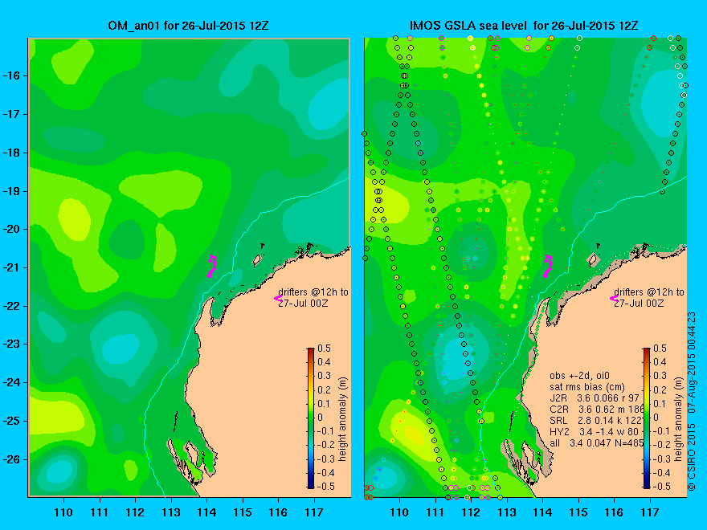The width and height of the screenshot is (707, 530).
Task: Click longitude label 111 under the right map
Action: (435, 512)
